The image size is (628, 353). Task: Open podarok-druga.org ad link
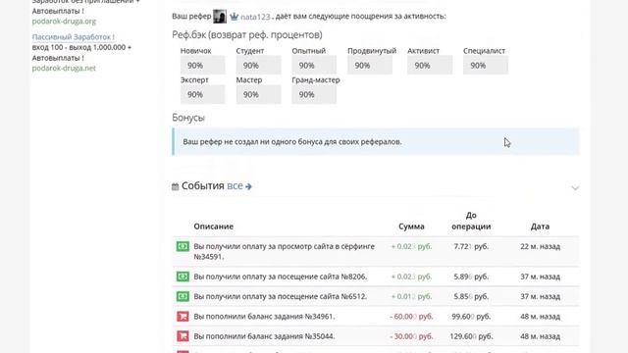(64, 22)
